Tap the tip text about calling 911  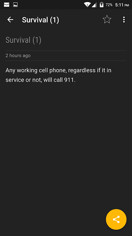[x=58, y=75]
